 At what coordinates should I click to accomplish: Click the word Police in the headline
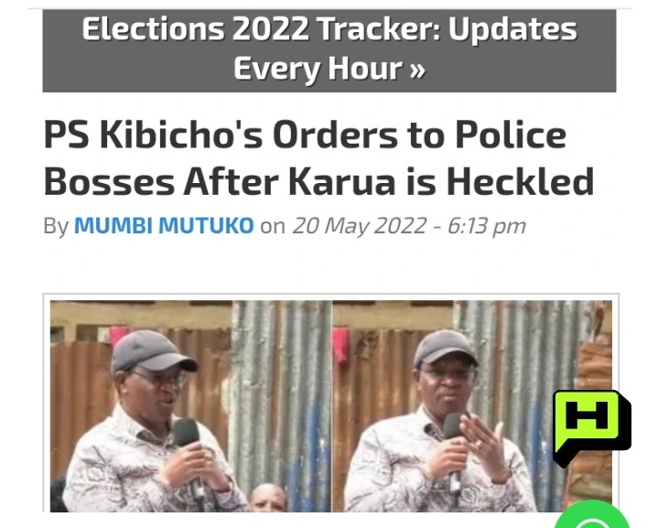(511, 135)
